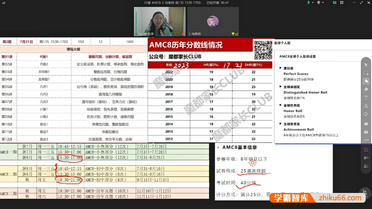Click lesson row '第01讲' in syllabus
372x209 pixels.
(x=73, y=57)
